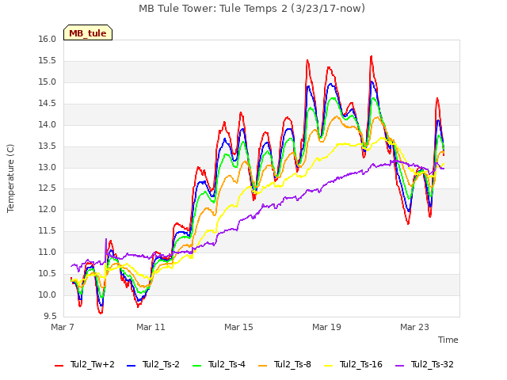The width and height of the screenshot is (507, 380).
Task: Click the green Tul2_Ts-4 legend swatch
Action: coord(196,366)
